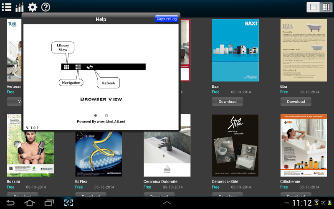Click the Bt Flex catalog title
The image size is (334, 209).
[x=81, y=181]
